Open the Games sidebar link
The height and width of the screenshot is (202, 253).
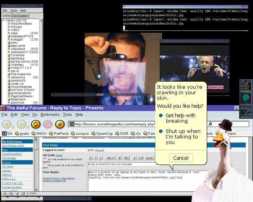tap(7, 171)
